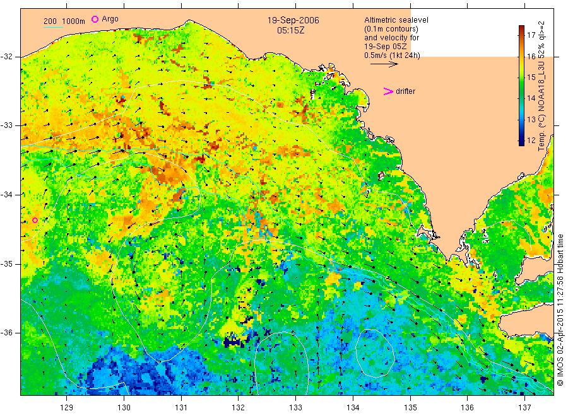Click the 137 longitude axis label
This screenshot has width=568, height=416.
[524, 408]
